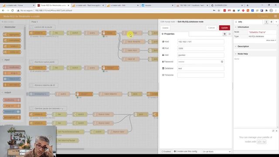Switch to the GUORKER.COM browser tab
This screenshot has height=157, width=279.
[227, 5]
